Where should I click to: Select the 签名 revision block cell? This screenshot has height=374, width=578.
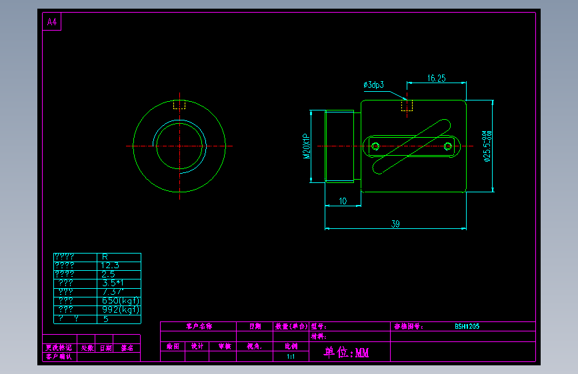click(x=127, y=348)
